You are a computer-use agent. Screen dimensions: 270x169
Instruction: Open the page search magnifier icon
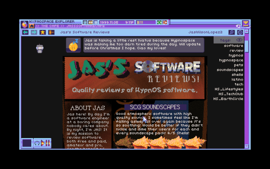tap(232, 32)
